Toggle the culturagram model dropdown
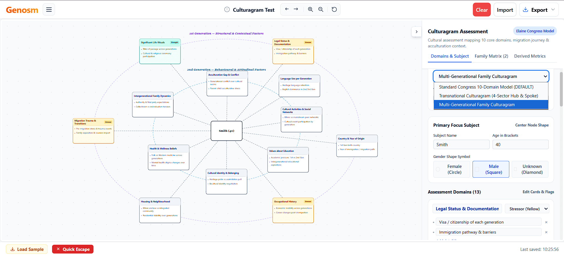 click(x=491, y=76)
